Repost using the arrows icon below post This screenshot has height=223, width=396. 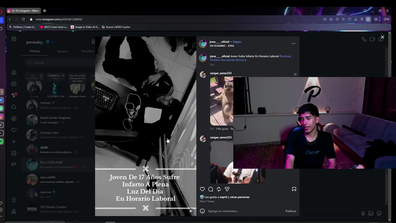pyautogui.click(x=219, y=189)
